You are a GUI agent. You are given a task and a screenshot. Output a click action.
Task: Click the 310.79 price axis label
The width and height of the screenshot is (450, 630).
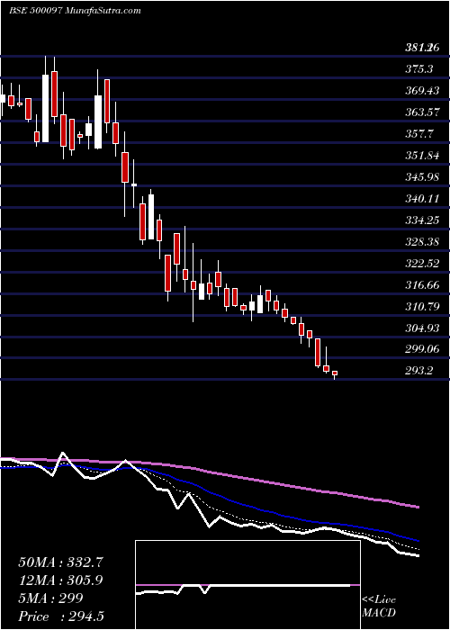[422, 307]
